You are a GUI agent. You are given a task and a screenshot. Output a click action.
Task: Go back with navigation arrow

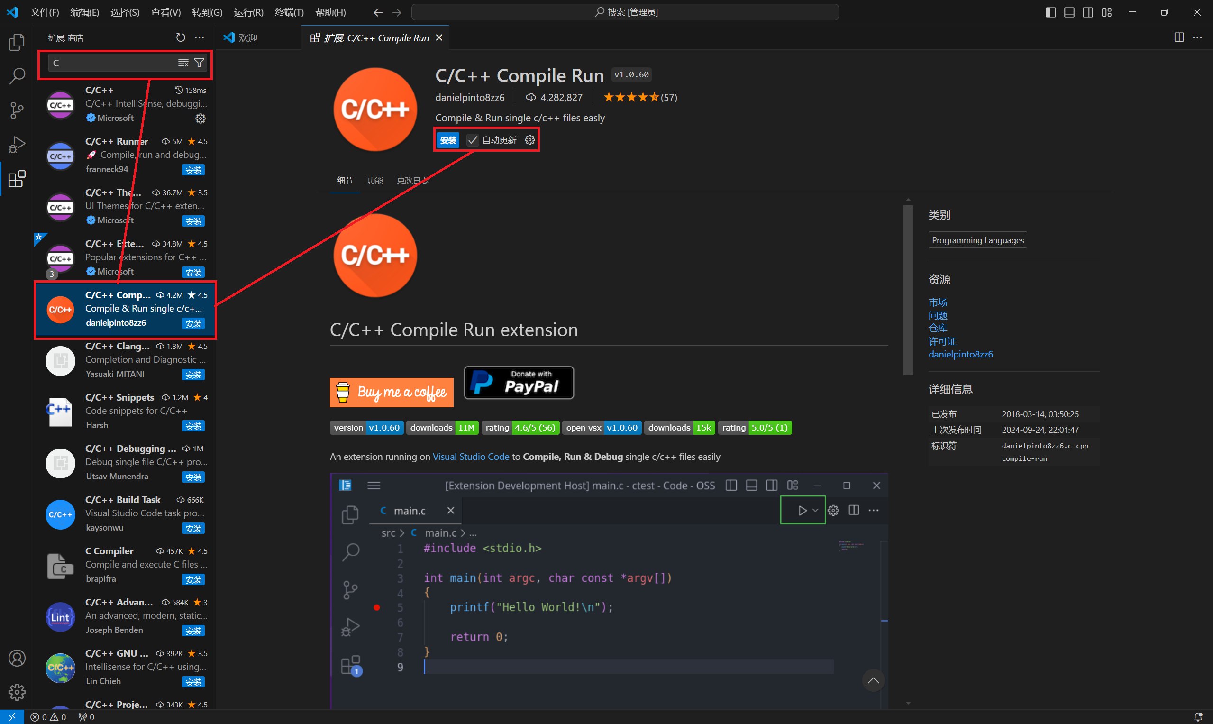[378, 13]
